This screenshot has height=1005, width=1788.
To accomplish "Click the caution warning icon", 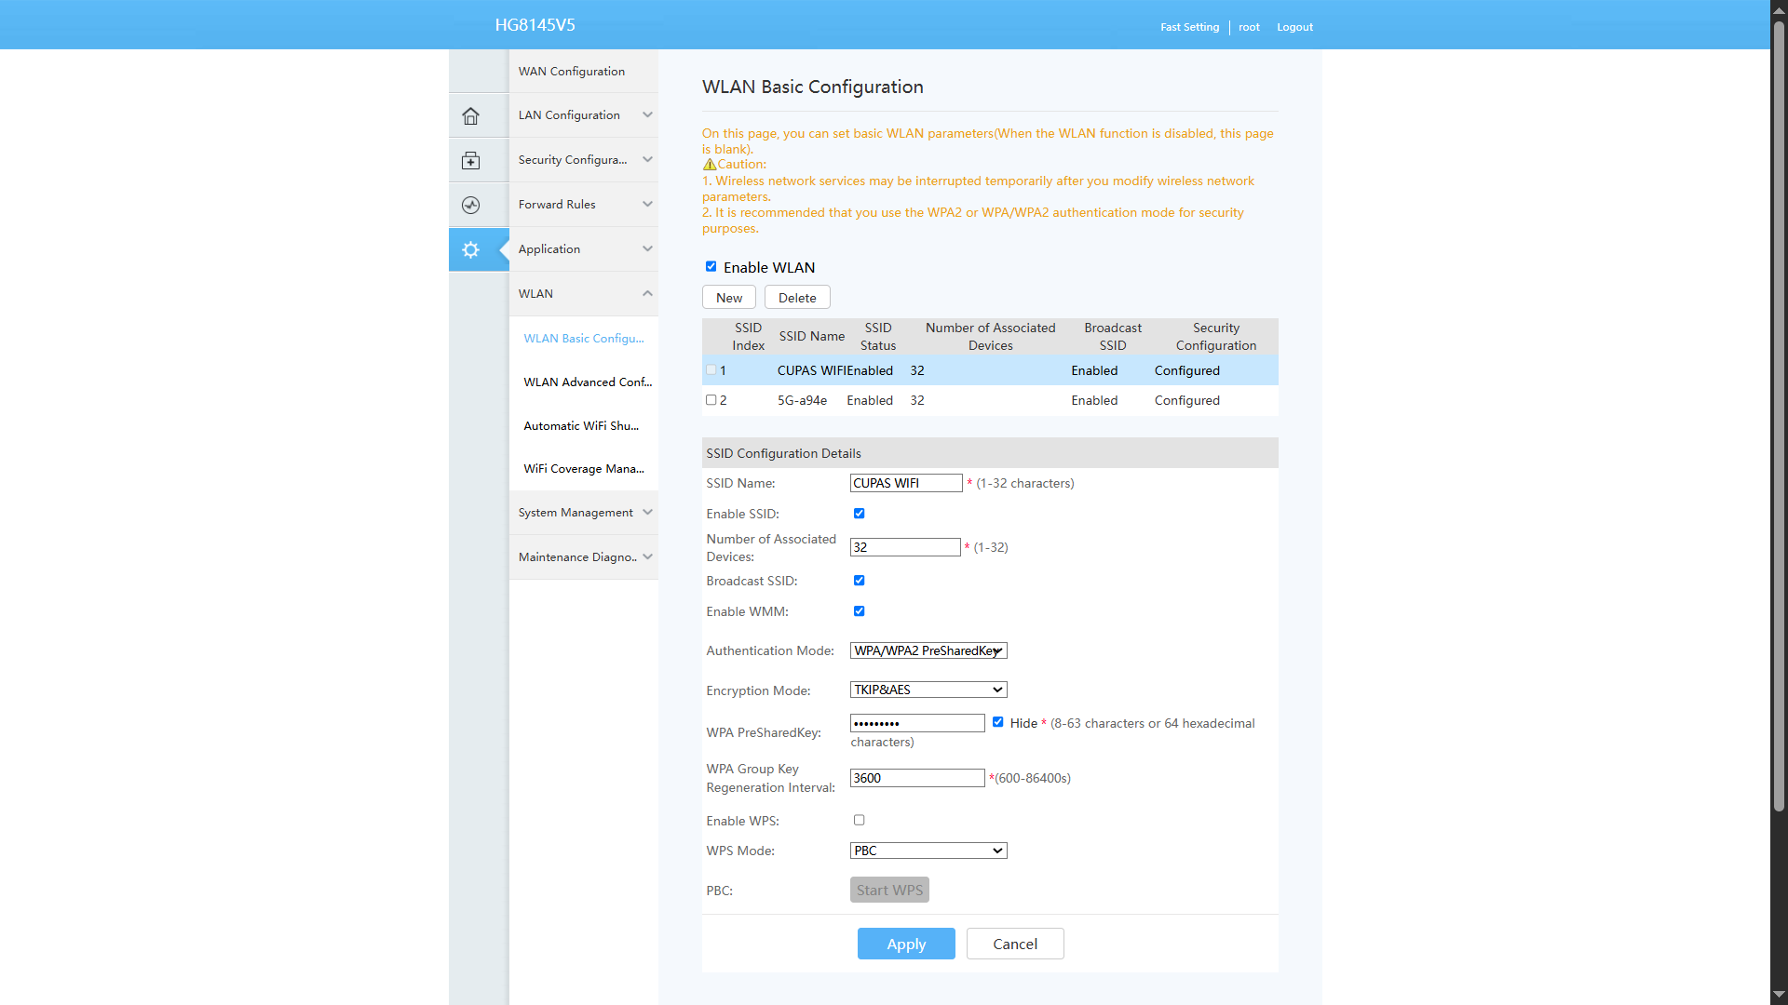I will (710, 165).
